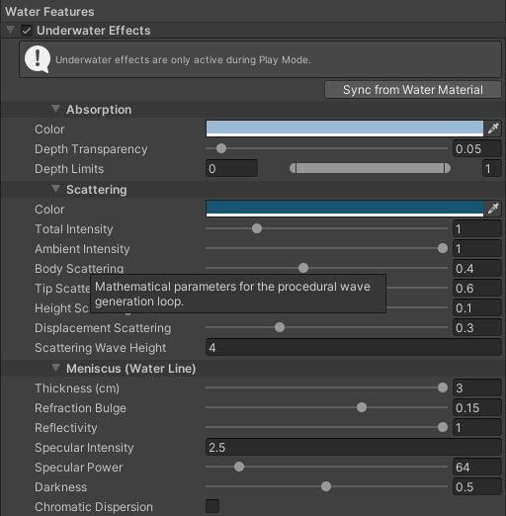Image resolution: width=506 pixels, height=516 pixels.
Task: Adjust the Depth Transparency slider handle
Action: pos(221,148)
